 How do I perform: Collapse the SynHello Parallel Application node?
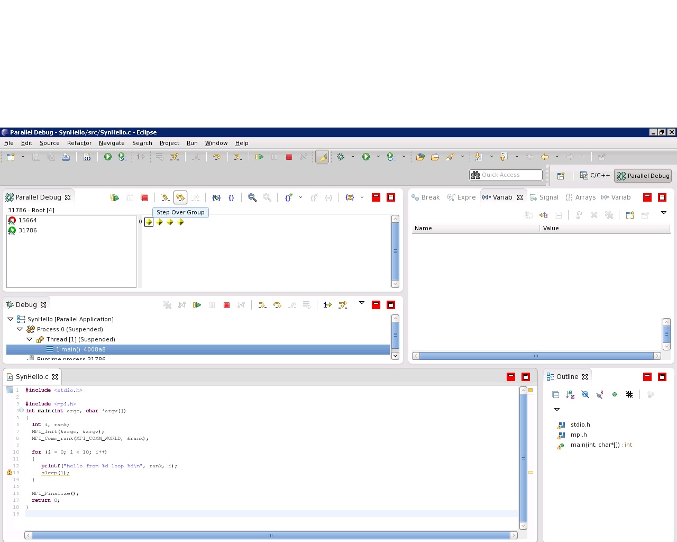coord(11,319)
